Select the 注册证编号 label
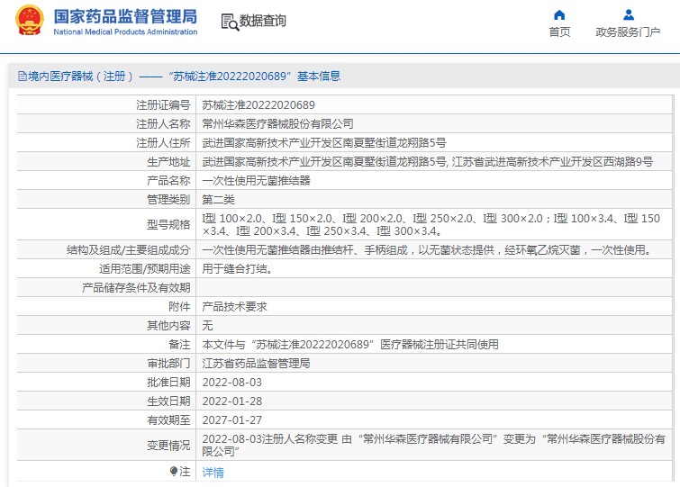This screenshot has height=487, width=680. tap(163, 104)
